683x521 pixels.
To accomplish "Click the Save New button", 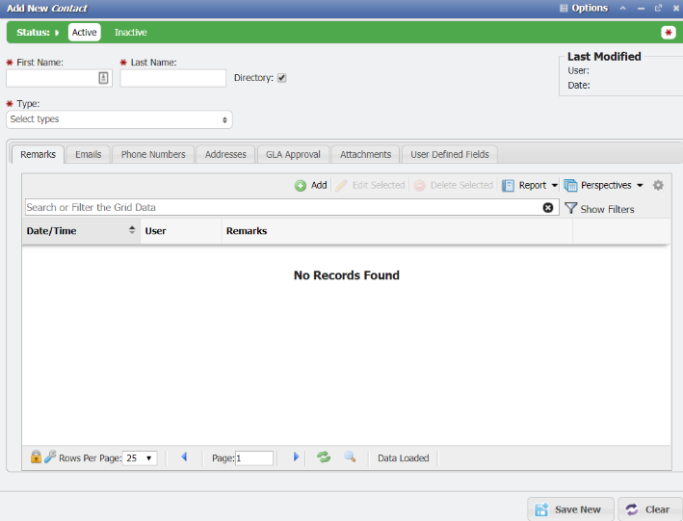I will click(x=569, y=509).
